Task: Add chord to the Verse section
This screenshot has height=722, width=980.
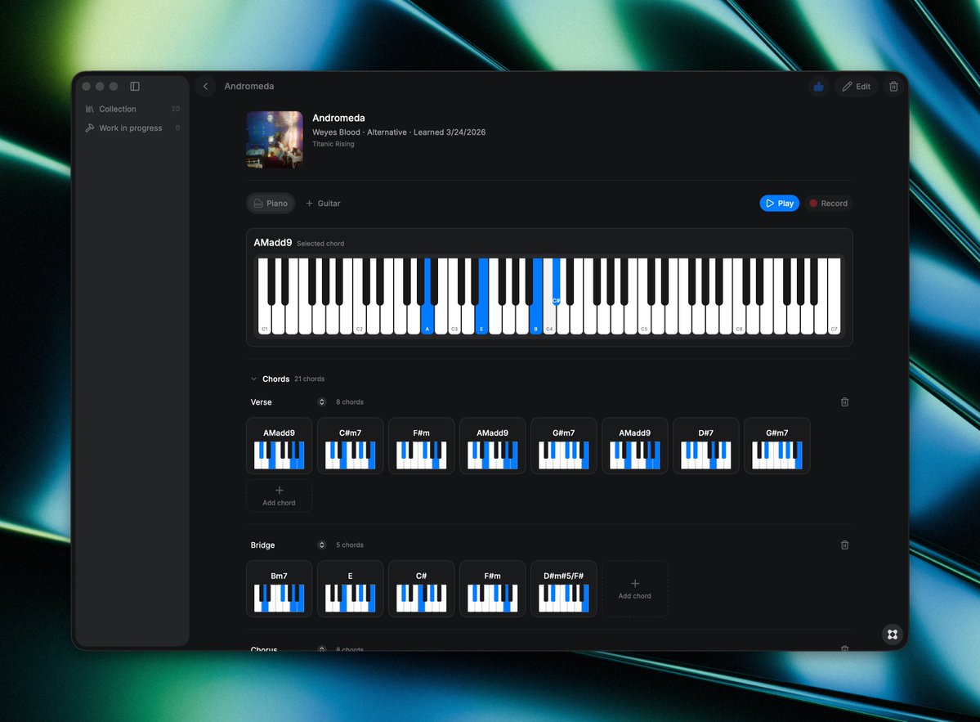Action: click(280, 496)
